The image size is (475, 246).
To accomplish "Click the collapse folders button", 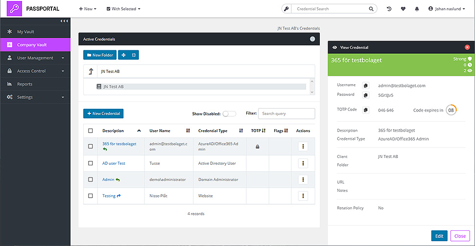I will 134,55.
